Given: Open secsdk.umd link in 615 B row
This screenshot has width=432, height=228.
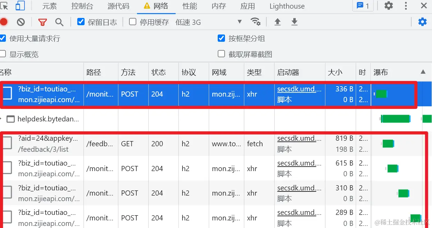Looking at the screenshot, I should (299, 163).
